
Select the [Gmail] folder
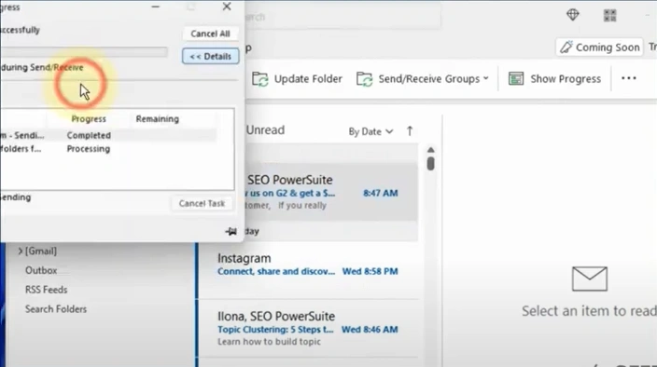coord(41,251)
